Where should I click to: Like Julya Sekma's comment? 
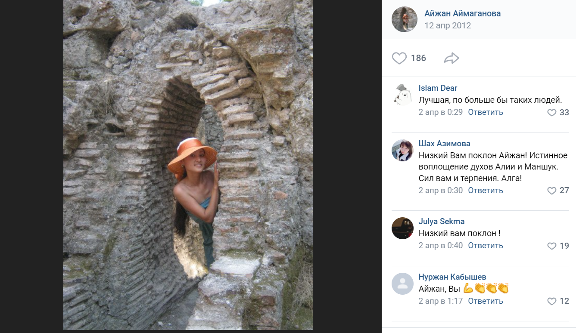pos(552,246)
